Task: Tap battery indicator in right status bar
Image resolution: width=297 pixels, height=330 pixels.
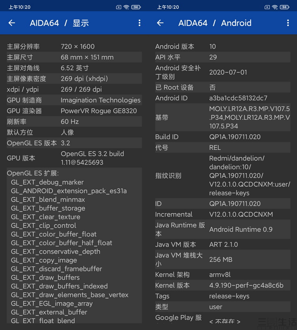Action: coord(284,7)
